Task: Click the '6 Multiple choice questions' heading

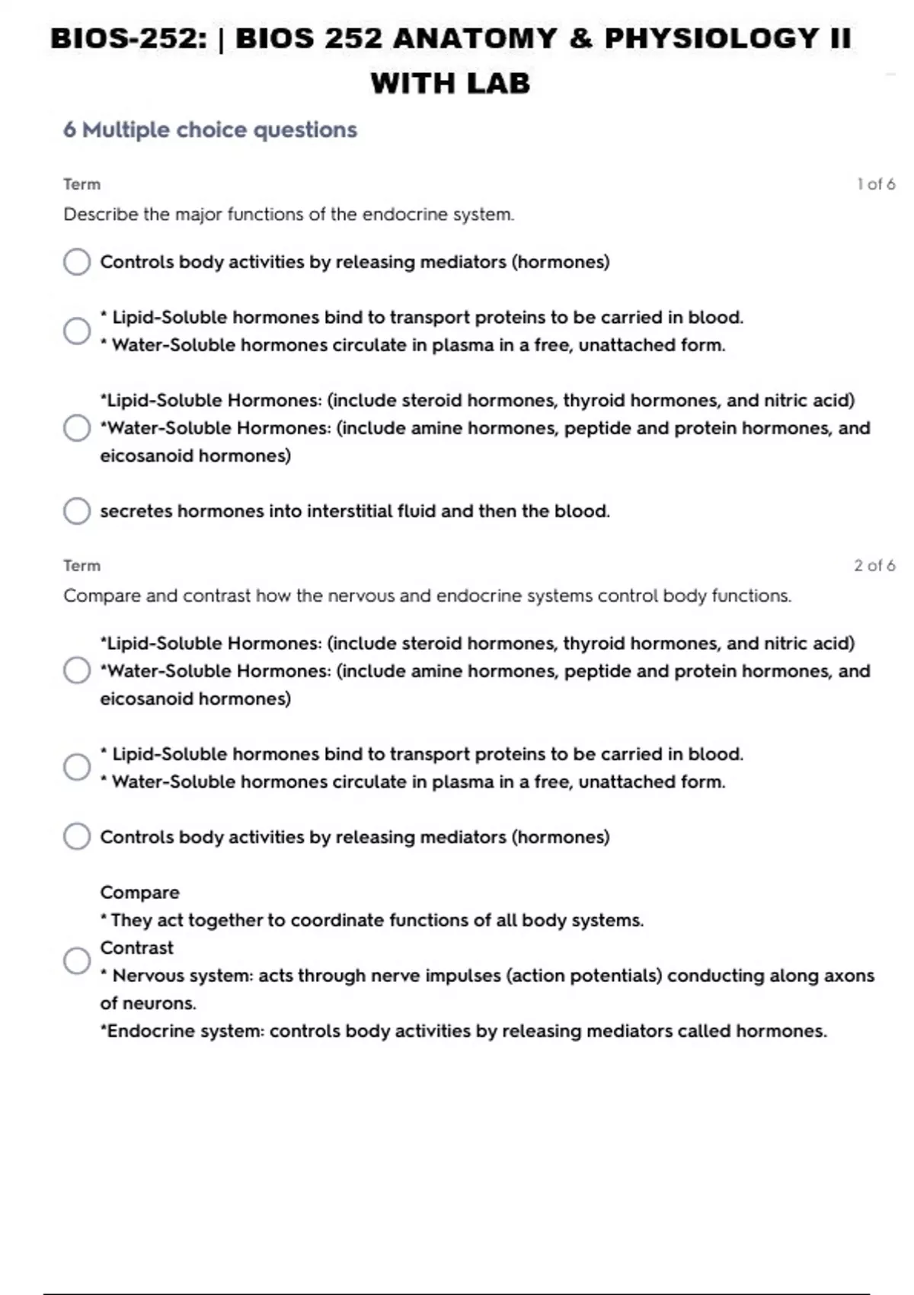Action: [210, 130]
